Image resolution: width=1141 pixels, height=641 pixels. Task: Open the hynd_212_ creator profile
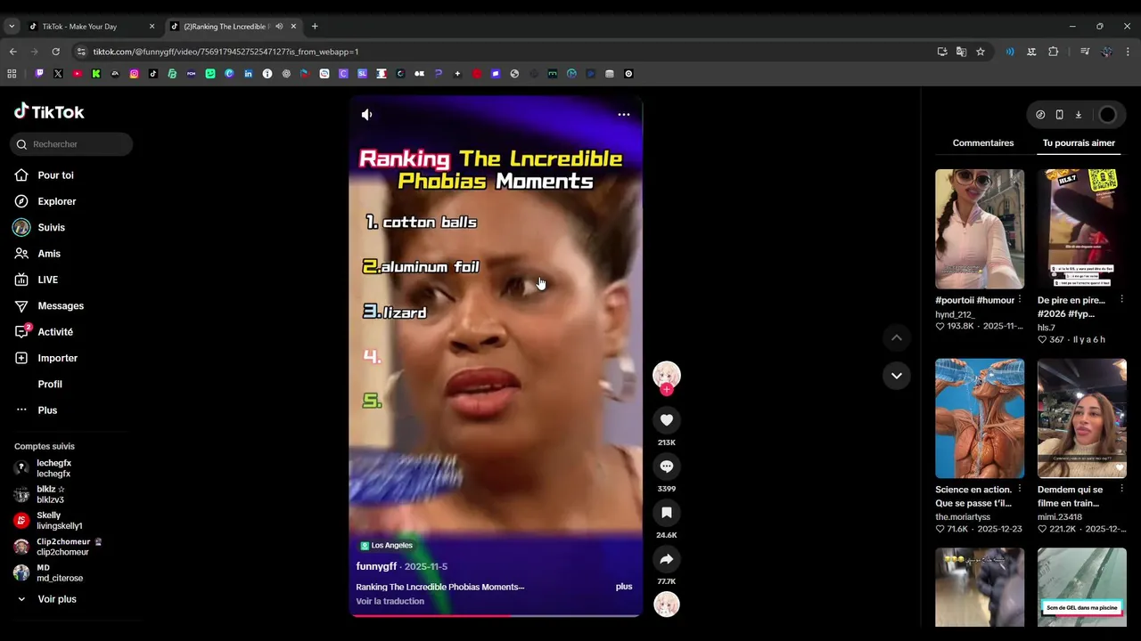click(955, 314)
